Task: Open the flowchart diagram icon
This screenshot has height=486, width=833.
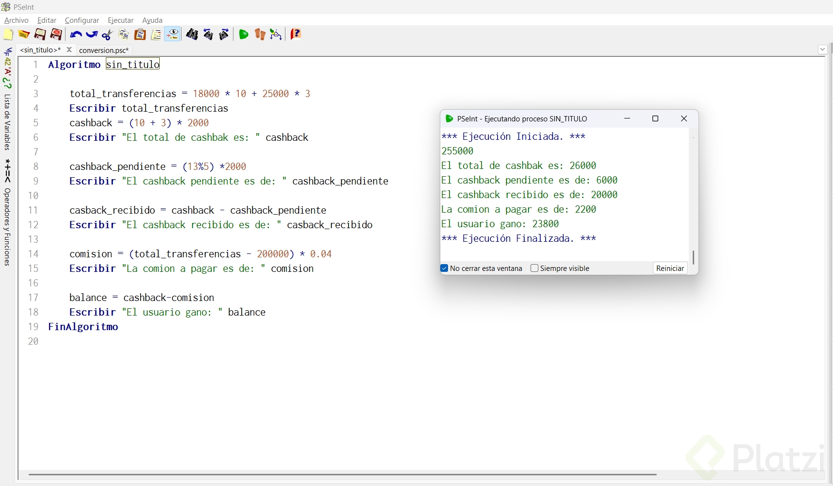Action: coord(276,34)
